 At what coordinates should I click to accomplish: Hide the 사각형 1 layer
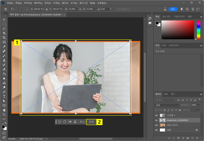[156, 115]
